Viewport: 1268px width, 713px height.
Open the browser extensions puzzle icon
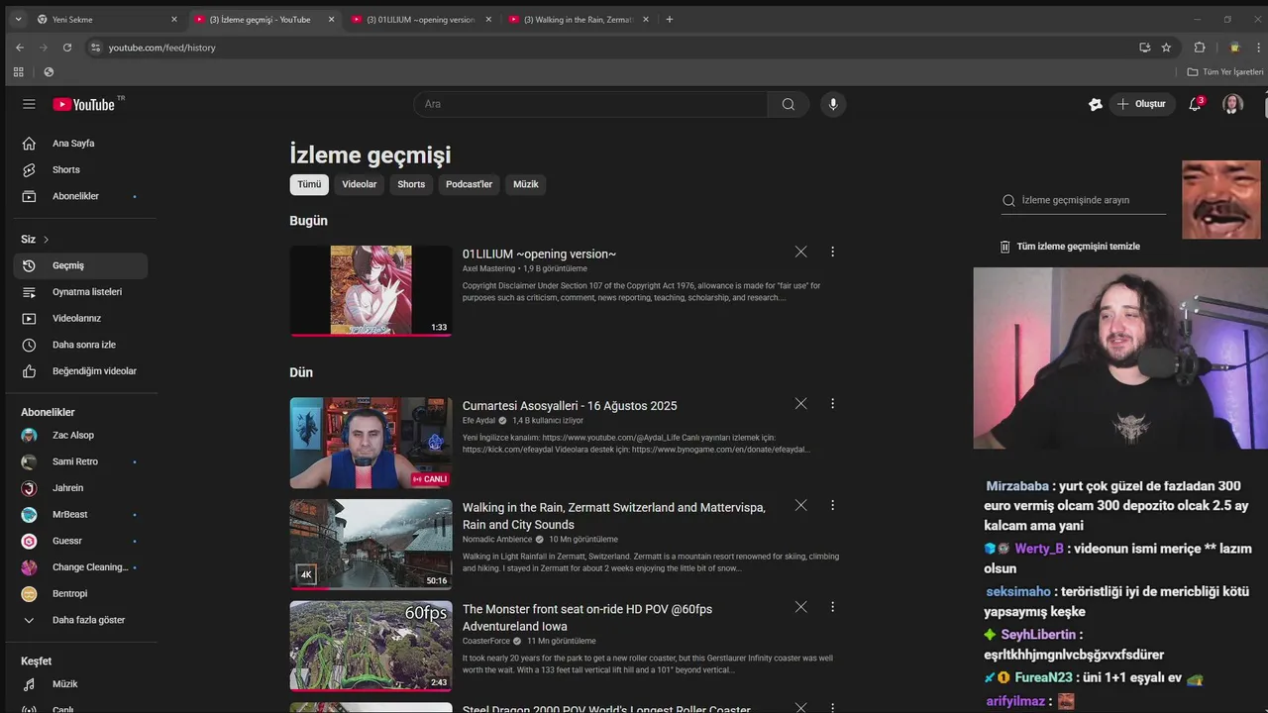1200,48
